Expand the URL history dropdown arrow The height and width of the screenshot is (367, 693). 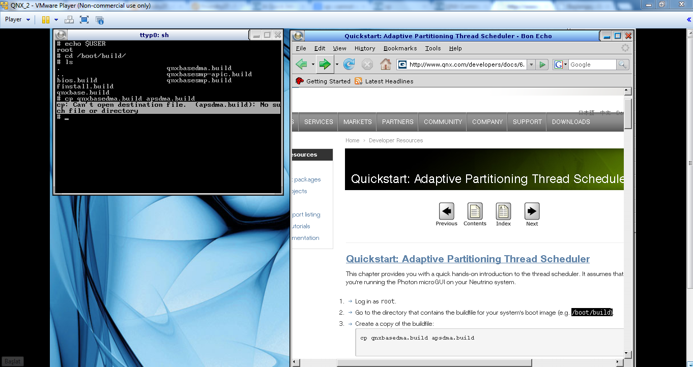pos(531,65)
